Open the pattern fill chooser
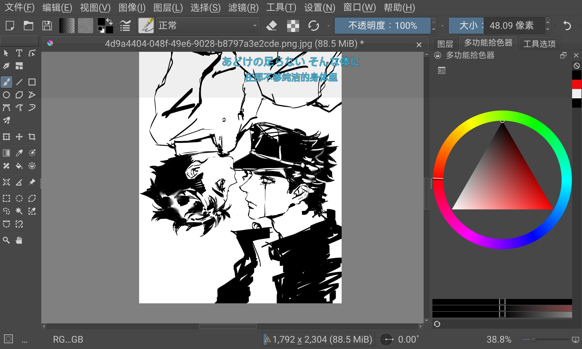The width and height of the screenshot is (582, 349). point(85,26)
